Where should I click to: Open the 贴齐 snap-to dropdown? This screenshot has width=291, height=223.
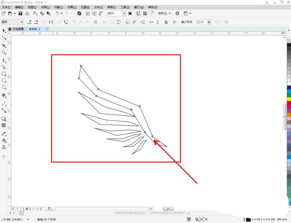(x=164, y=13)
